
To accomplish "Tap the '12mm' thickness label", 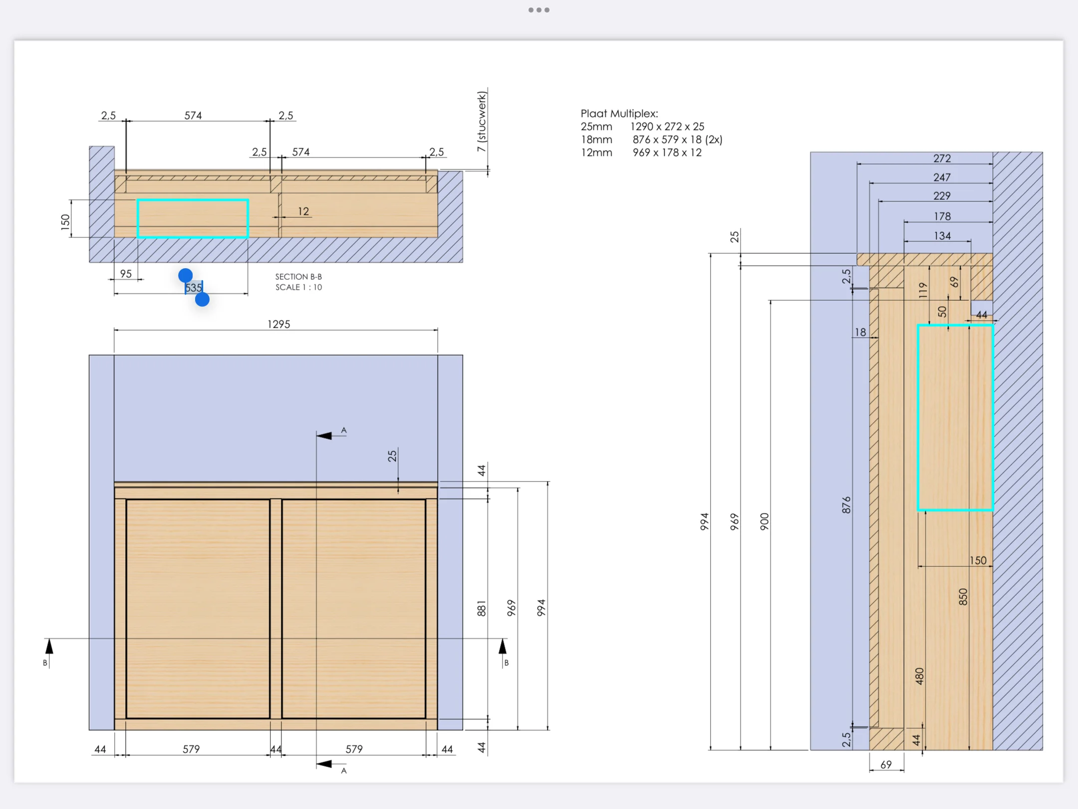I will [x=596, y=153].
